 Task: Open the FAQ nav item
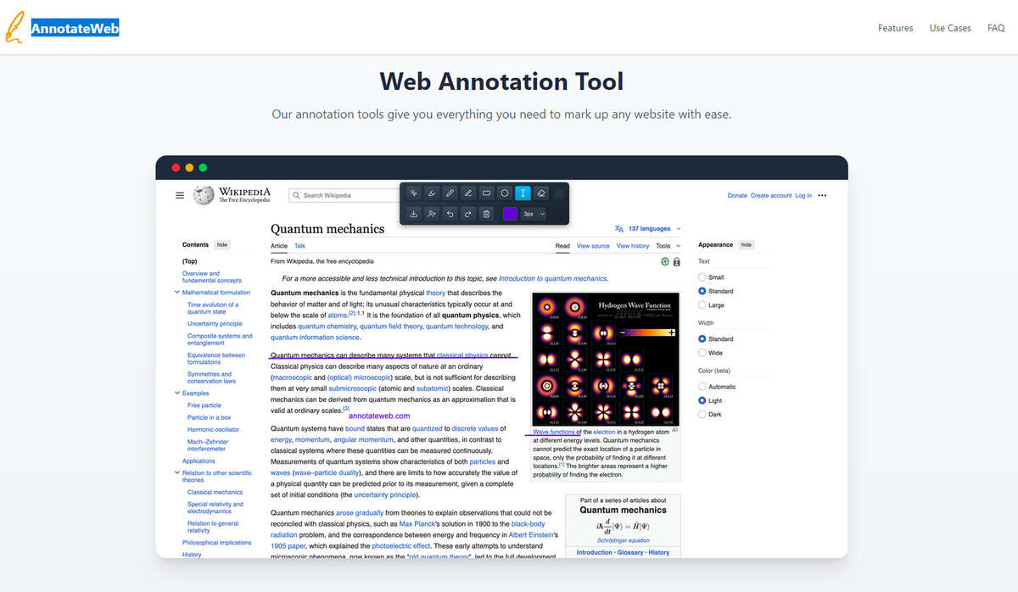996,28
